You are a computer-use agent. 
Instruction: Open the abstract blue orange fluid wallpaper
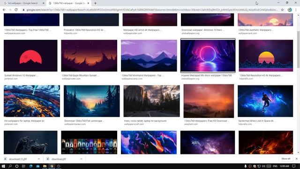(149, 142)
